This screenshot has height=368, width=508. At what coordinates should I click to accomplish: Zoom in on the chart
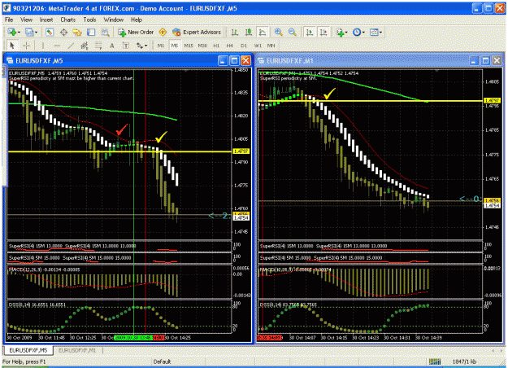point(278,32)
